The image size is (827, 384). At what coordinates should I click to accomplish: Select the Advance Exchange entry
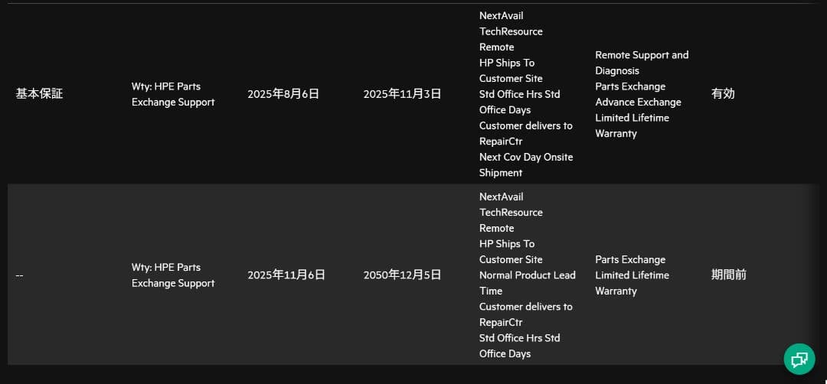click(638, 102)
